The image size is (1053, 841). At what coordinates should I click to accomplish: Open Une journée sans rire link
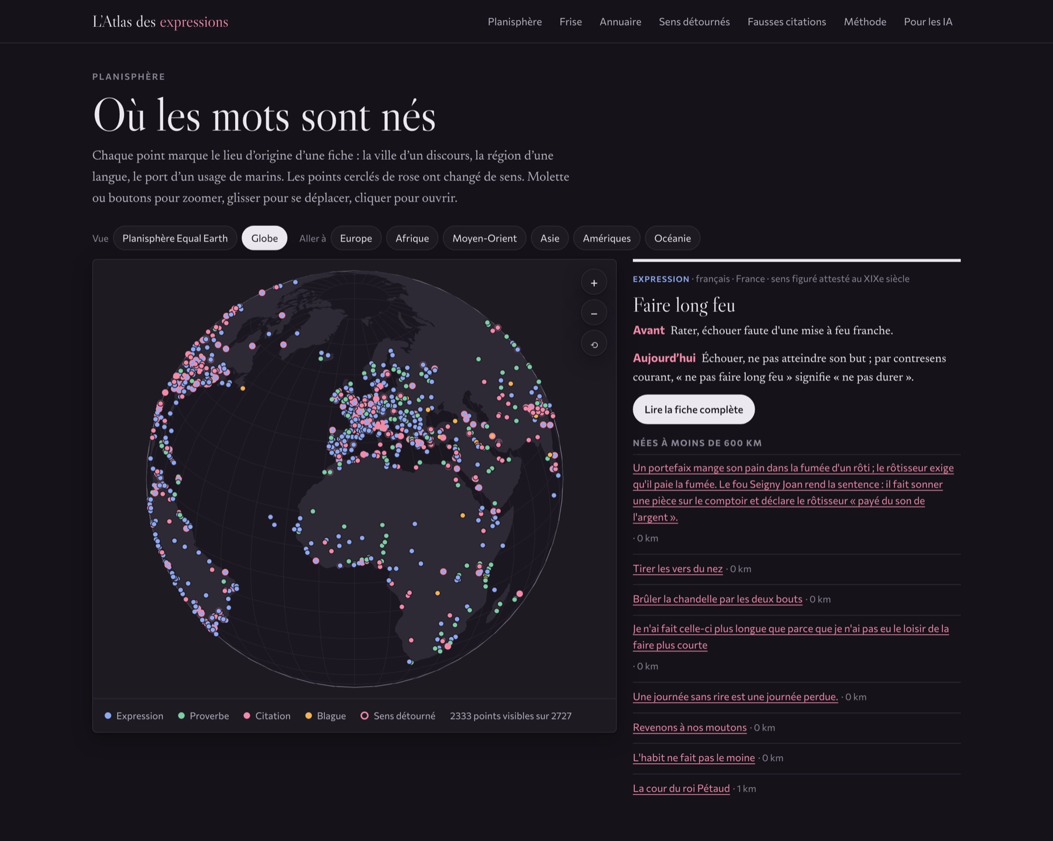735,696
